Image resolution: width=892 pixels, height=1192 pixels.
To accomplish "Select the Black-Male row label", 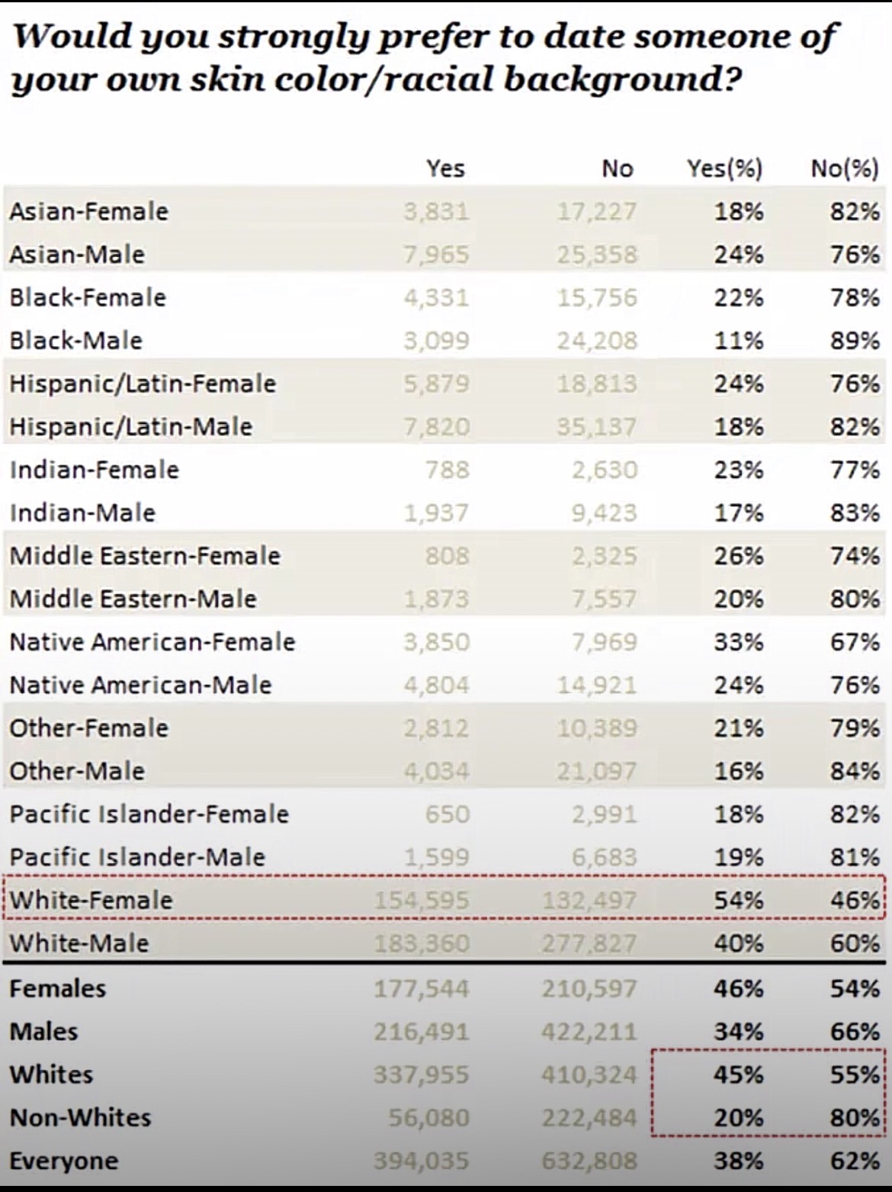I will tap(76, 340).
